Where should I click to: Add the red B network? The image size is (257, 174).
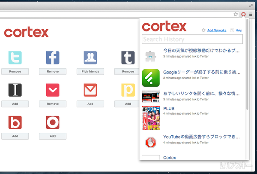pyautogui.click(x=15, y=136)
